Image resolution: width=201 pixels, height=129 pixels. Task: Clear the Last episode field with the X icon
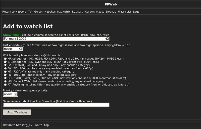pyautogui.click(x=21, y=49)
